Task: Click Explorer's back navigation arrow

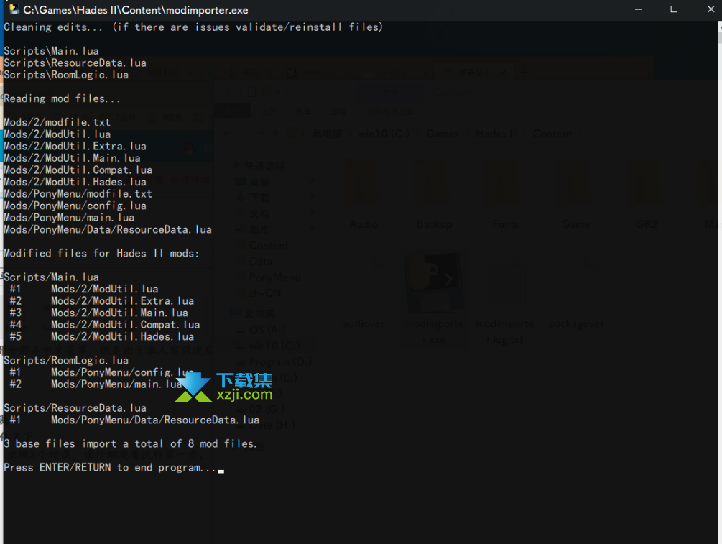Action: [226, 134]
